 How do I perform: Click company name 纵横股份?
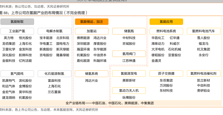coord(129,97)
